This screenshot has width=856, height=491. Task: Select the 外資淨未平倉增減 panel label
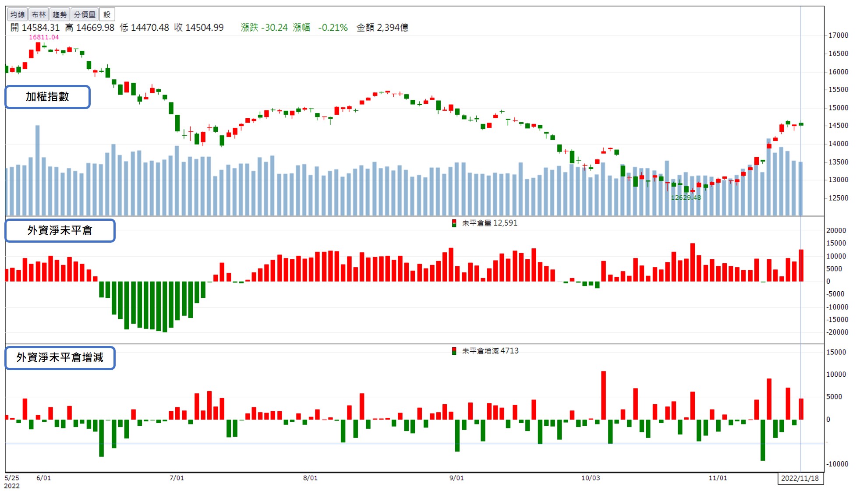[60, 358]
